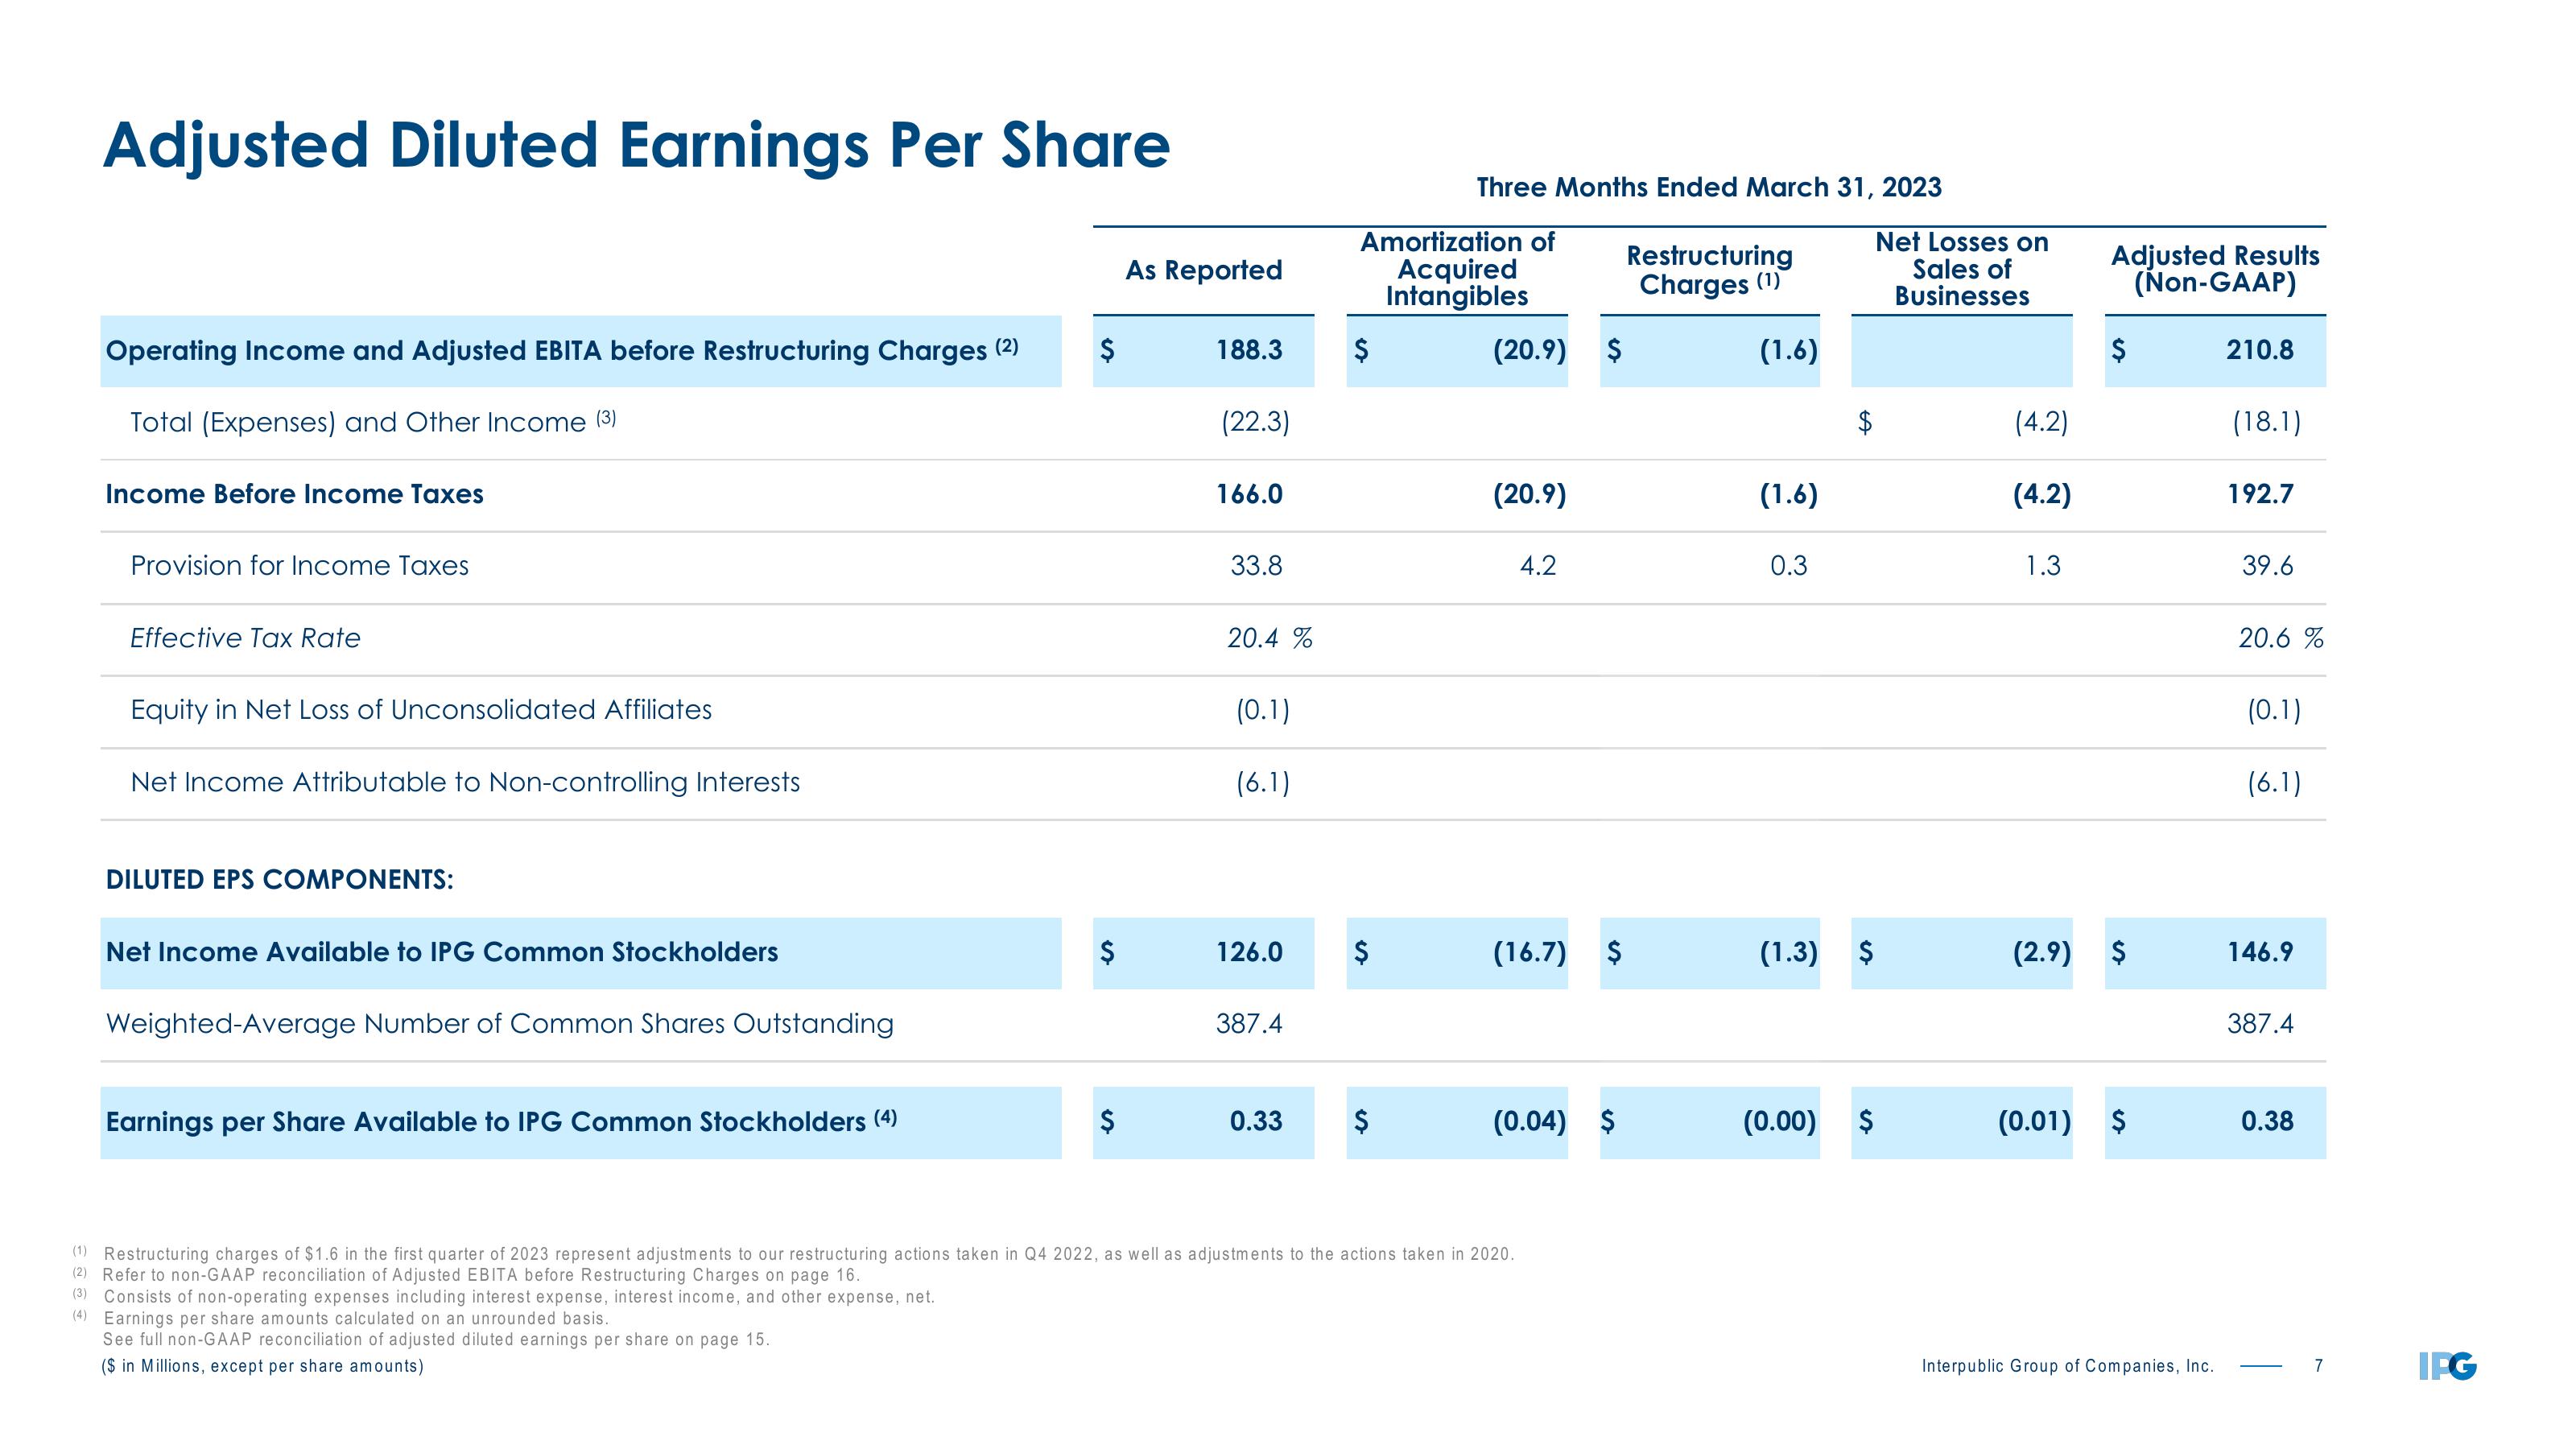Screen dimensions: 2576x1449
Task: Click the 'Amortization of Acquired Intangibles' column header
Action: tap(1457, 269)
